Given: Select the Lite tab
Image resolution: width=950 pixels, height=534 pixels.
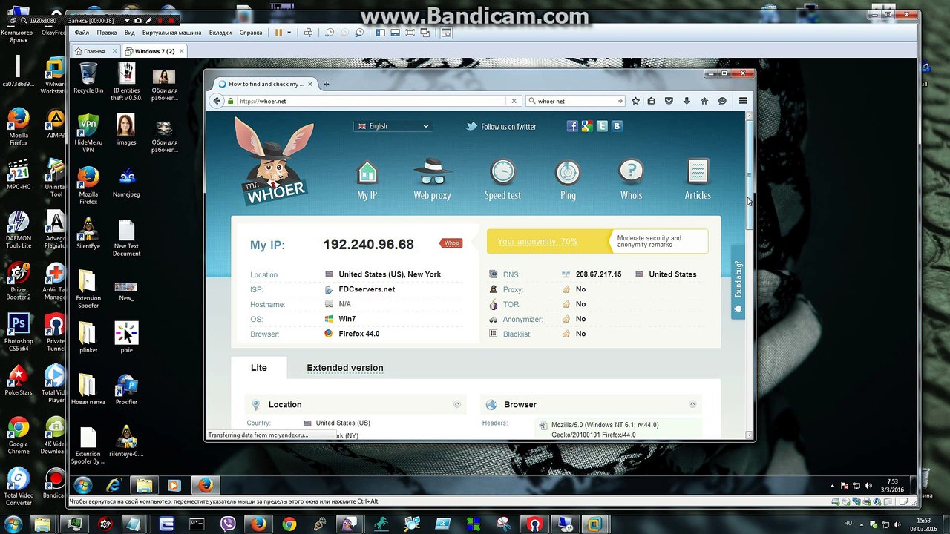Looking at the screenshot, I should pyautogui.click(x=258, y=368).
